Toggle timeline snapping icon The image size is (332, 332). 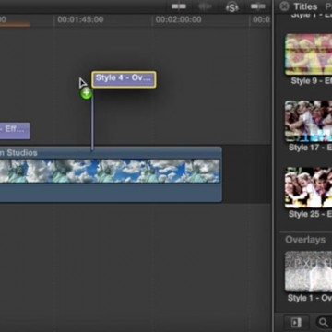click(x=258, y=6)
